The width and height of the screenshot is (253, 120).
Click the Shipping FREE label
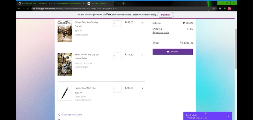[190, 29]
